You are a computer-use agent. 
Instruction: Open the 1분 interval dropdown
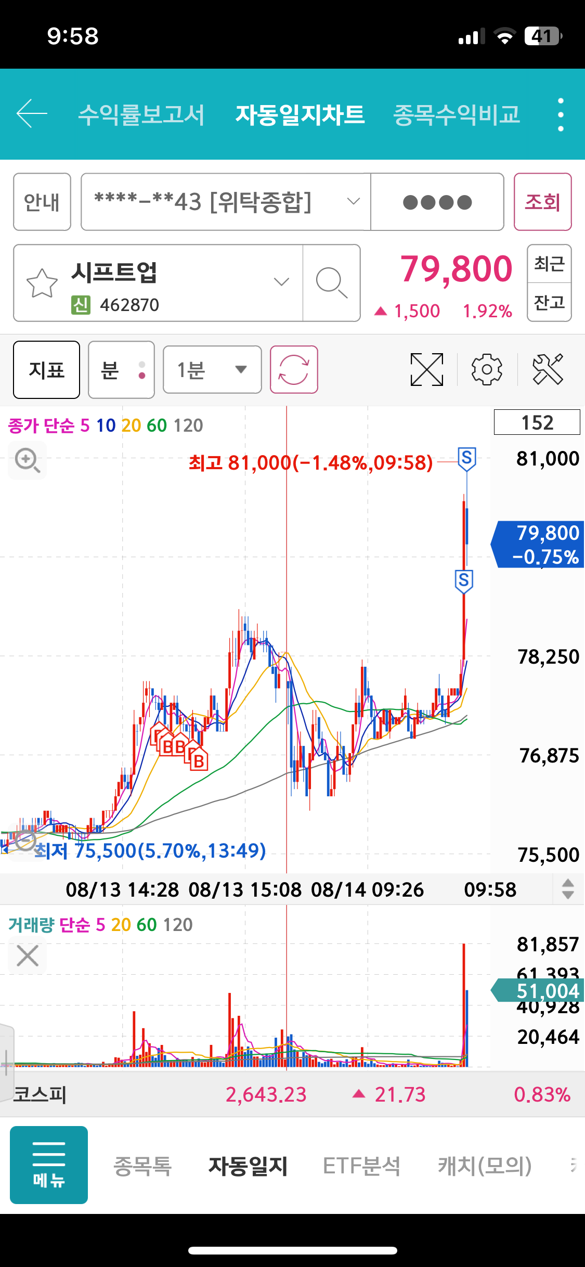pos(212,370)
